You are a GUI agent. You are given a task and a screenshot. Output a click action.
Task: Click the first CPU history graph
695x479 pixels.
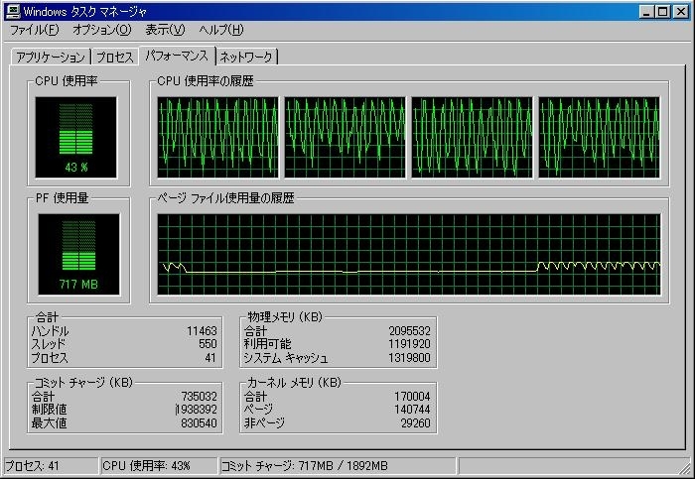click(218, 138)
